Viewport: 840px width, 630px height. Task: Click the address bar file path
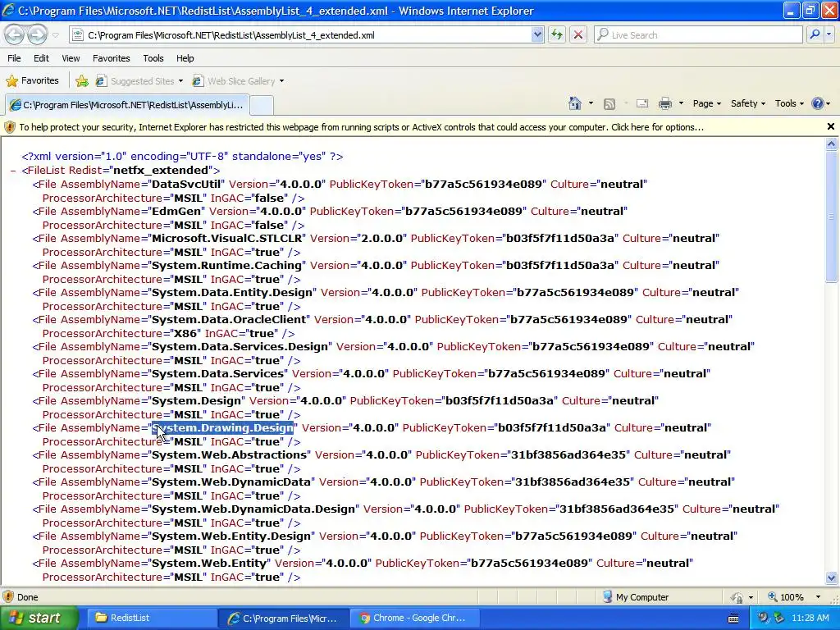(231, 35)
